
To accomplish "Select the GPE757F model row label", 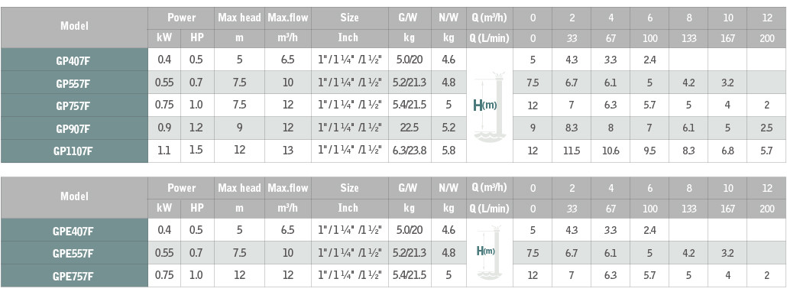I will point(74,275).
